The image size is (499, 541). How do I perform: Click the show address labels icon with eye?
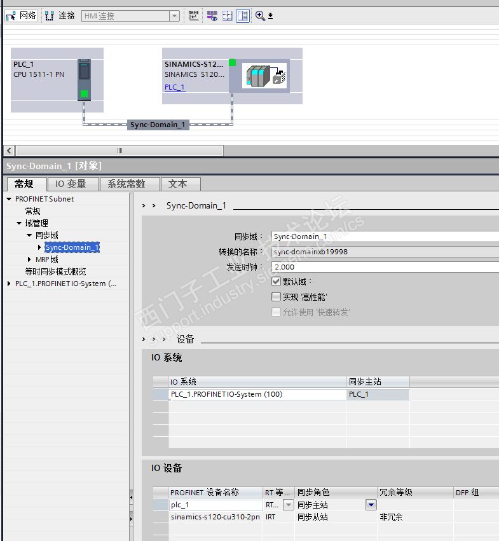[212, 15]
